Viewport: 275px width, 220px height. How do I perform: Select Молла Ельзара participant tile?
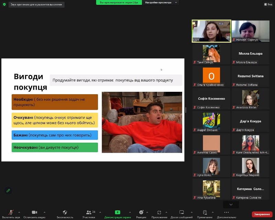click(251, 54)
